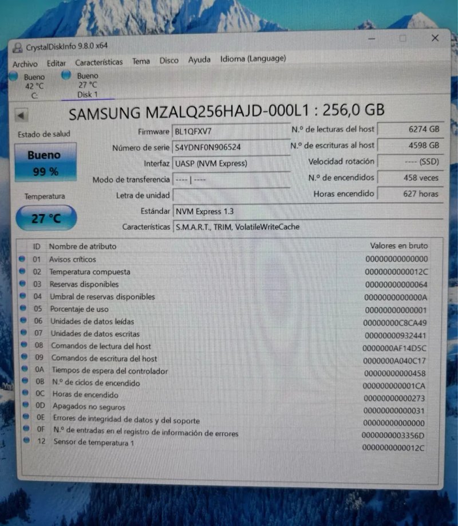Click the power-on count 458 veces
This screenshot has height=526, width=458.
click(410, 177)
